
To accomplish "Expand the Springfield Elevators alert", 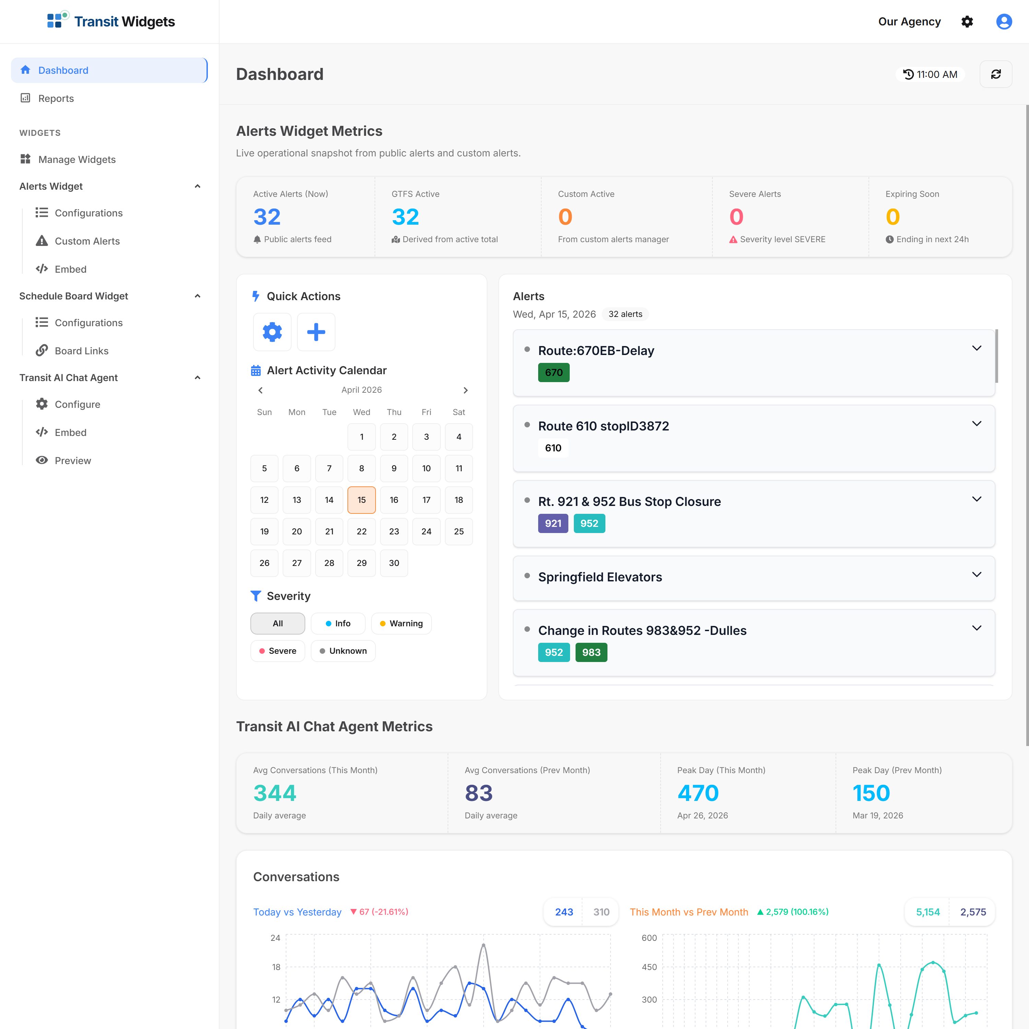I will [x=976, y=574].
